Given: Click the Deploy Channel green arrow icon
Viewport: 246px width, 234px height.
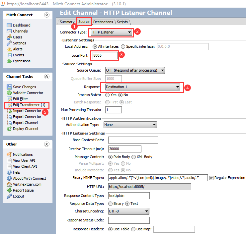Looking at the screenshot, I should (x=9, y=129).
